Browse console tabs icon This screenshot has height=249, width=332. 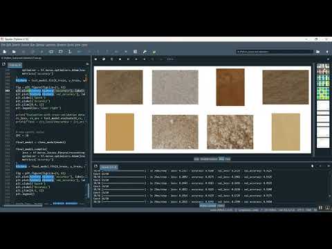[x=95, y=166]
